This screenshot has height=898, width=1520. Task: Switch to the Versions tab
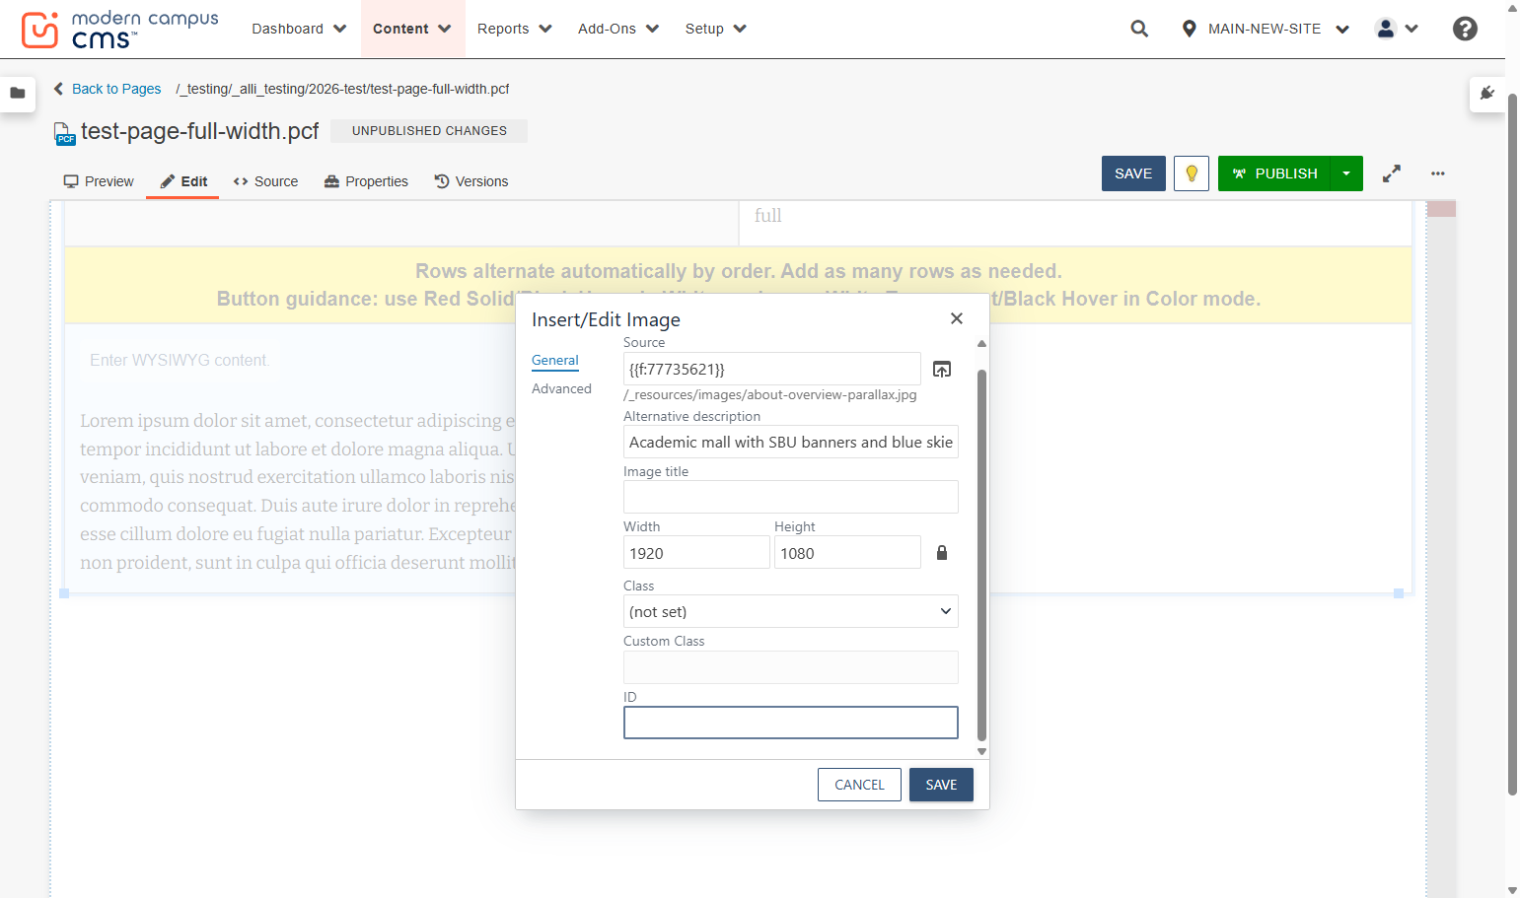click(x=471, y=181)
